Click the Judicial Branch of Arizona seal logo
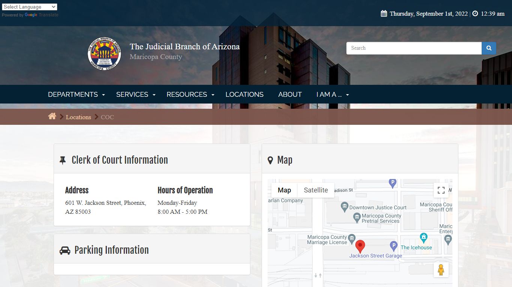 pos(104,53)
